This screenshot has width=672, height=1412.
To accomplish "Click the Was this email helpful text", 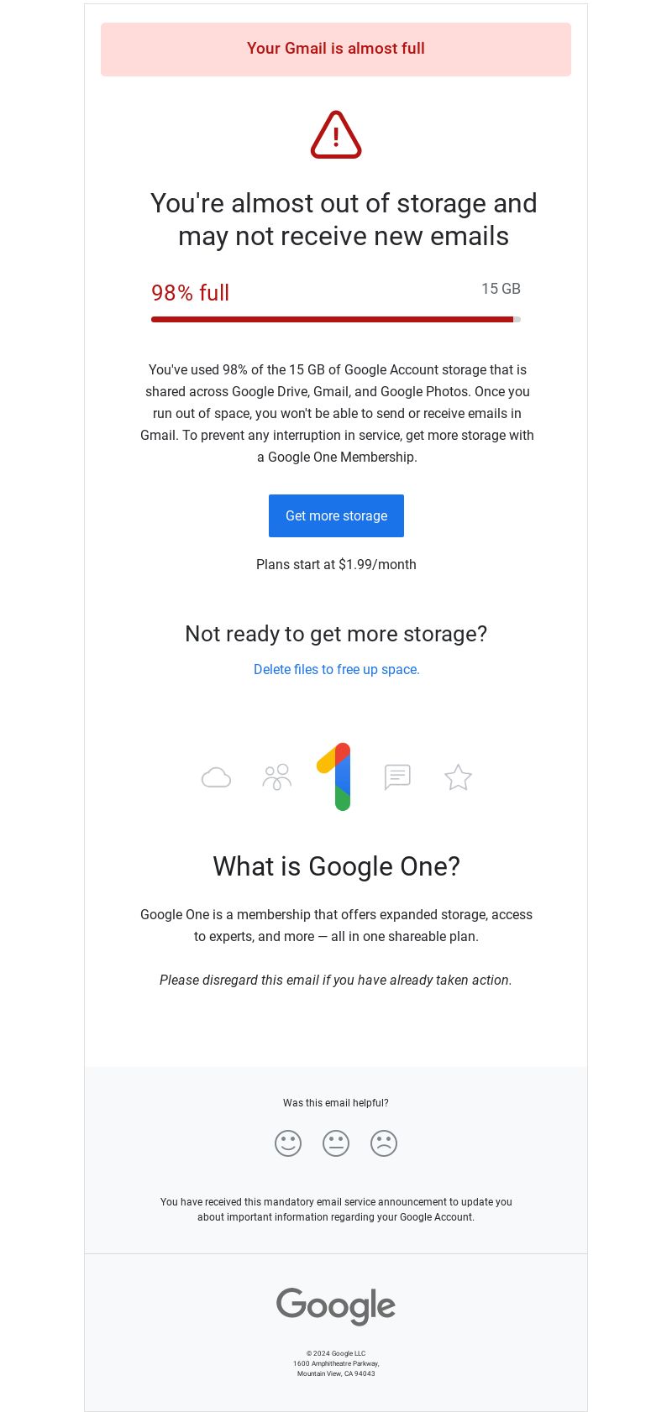I will point(336,1103).
